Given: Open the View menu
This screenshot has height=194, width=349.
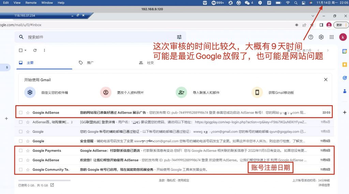Looking at the screenshot, I should [17, 3].
